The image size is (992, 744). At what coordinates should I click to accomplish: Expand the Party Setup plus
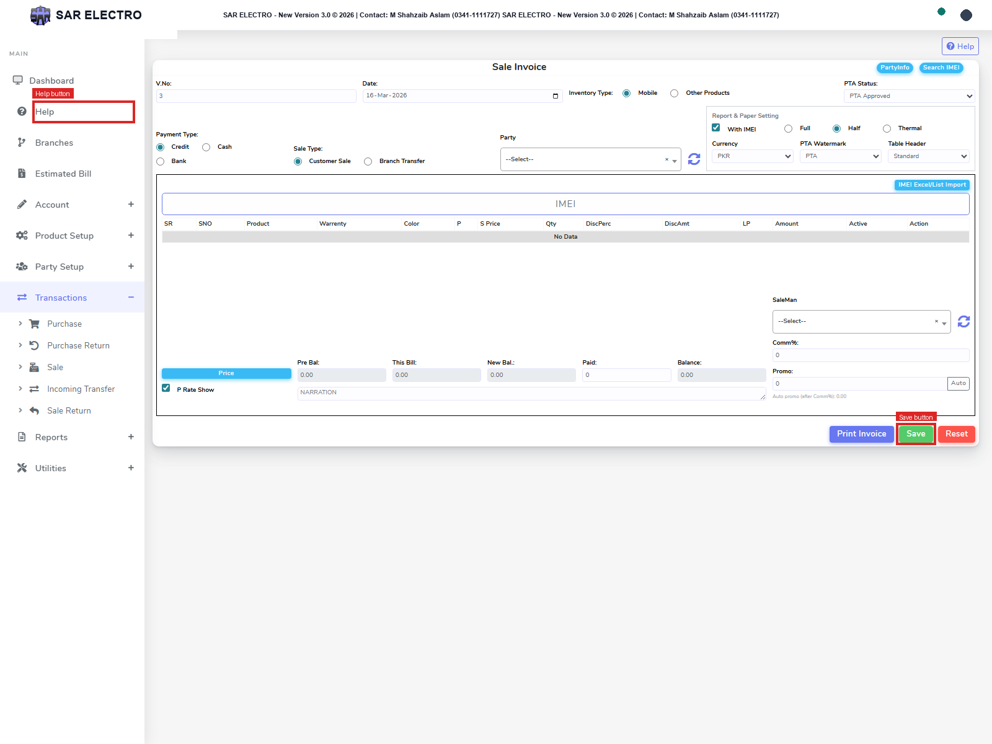click(x=131, y=266)
